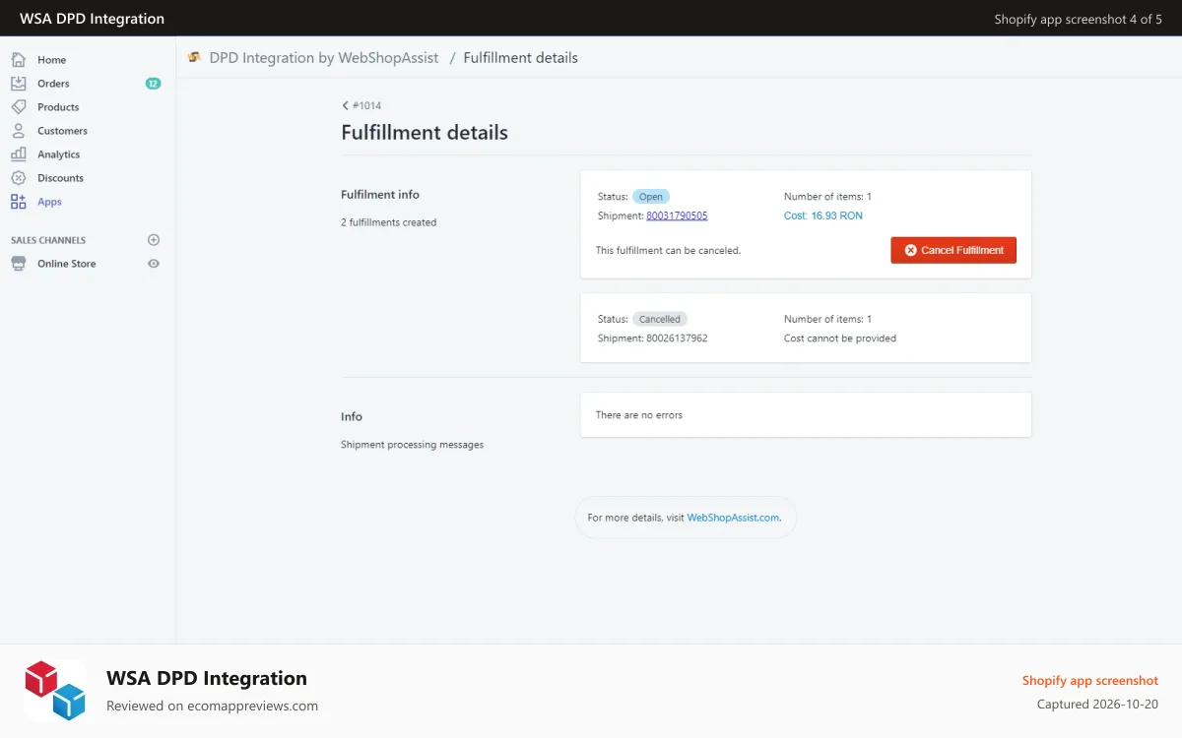1182x738 pixels.
Task: Click 'Number of items: 1' in Cancelled fulfillment
Action: 827,319
